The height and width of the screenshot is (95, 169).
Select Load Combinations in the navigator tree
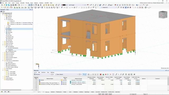[x=12, y=65]
